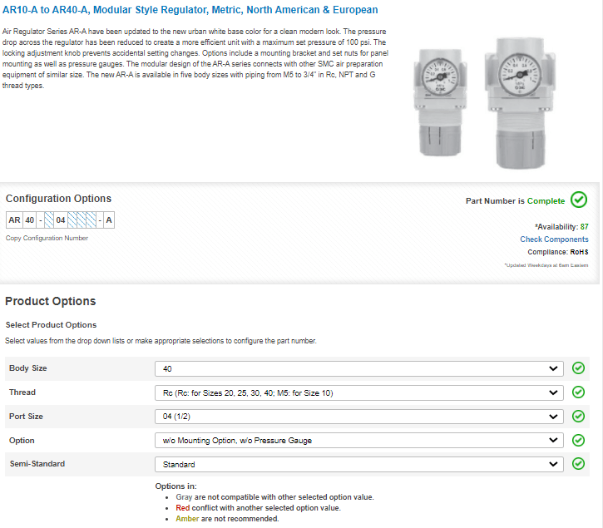The height and width of the screenshot is (528, 603).
Task: Click the Check Components link
Action: click(x=554, y=239)
